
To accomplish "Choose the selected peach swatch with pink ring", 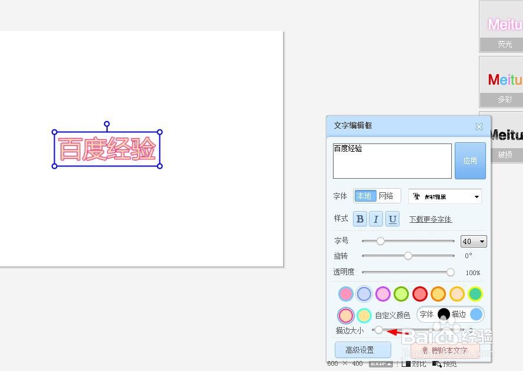I will 345,315.
